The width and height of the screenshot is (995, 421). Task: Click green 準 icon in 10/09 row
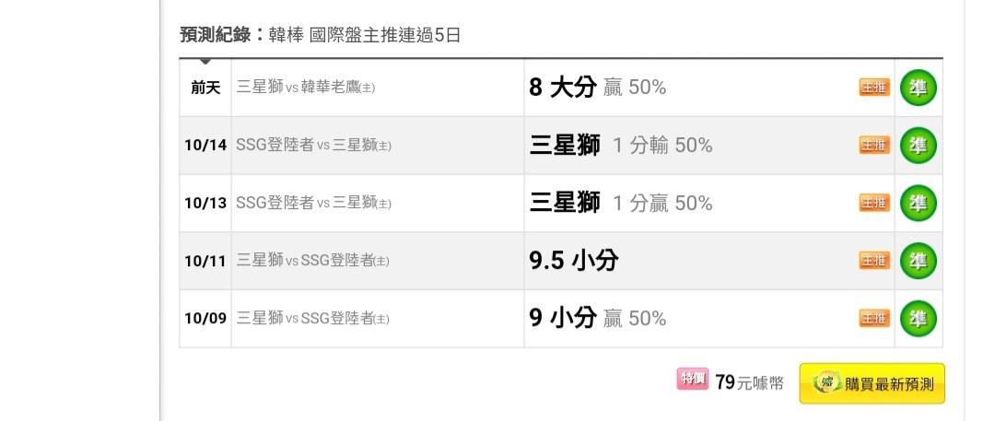[x=918, y=319]
